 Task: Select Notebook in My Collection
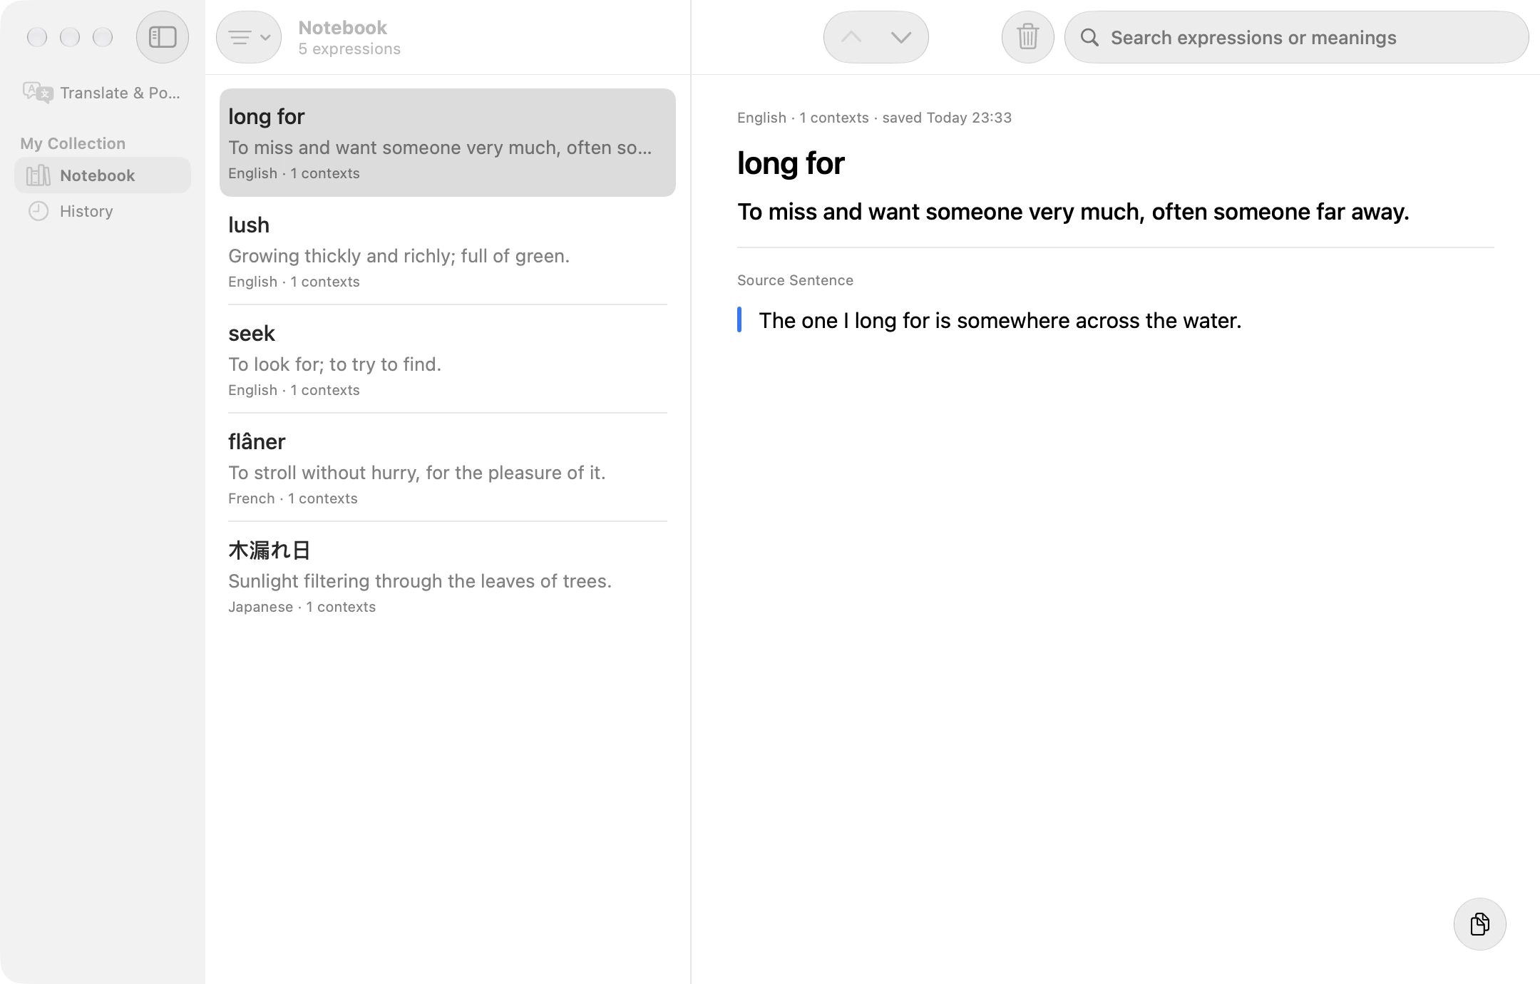[x=103, y=175]
